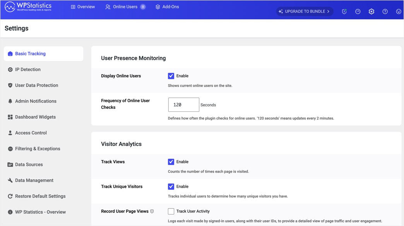The image size is (404, 226).
Task: Click the Access Control person icon
Action: pos(10,133)
